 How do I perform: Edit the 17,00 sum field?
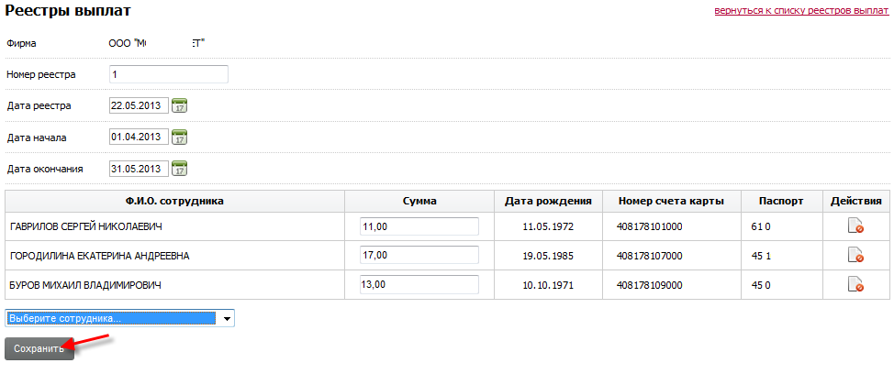419,256
